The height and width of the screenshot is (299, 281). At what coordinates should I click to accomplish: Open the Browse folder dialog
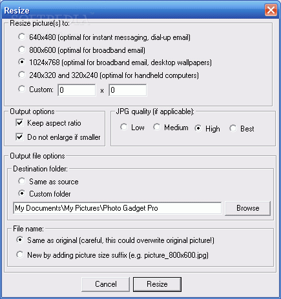(x=247, y=208)
